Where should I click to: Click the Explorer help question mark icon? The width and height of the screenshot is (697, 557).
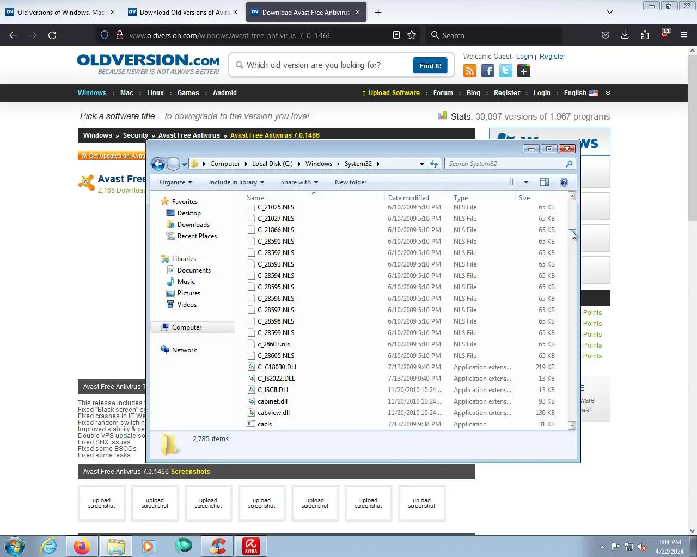click(x=564, y=182)
